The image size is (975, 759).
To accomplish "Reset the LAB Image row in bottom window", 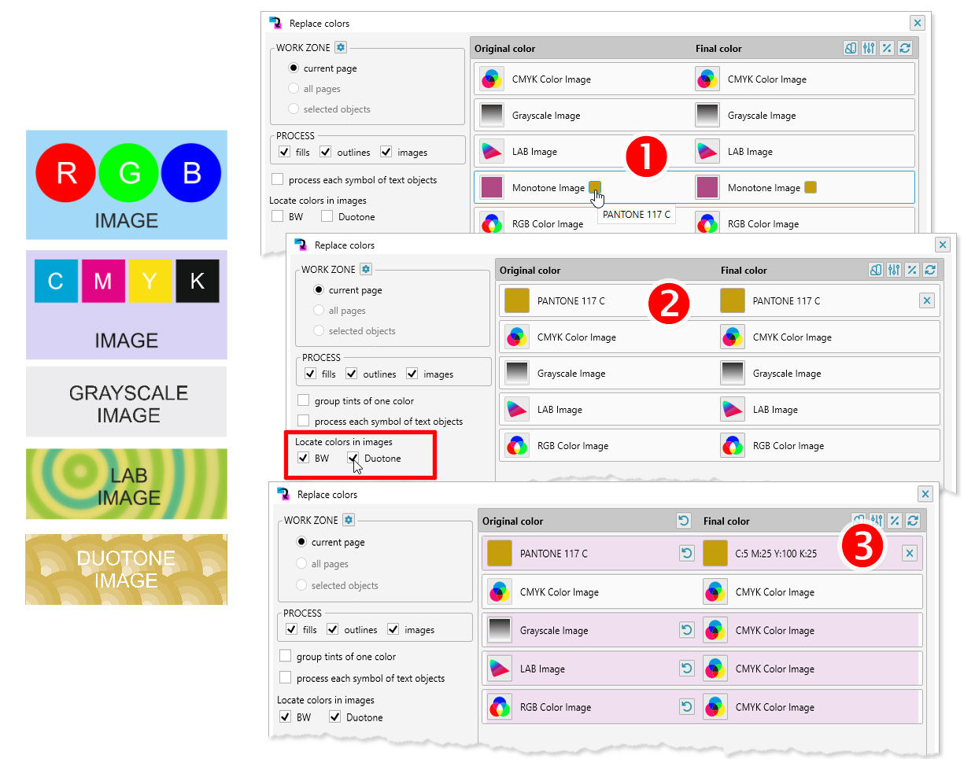I will point(687,669).
